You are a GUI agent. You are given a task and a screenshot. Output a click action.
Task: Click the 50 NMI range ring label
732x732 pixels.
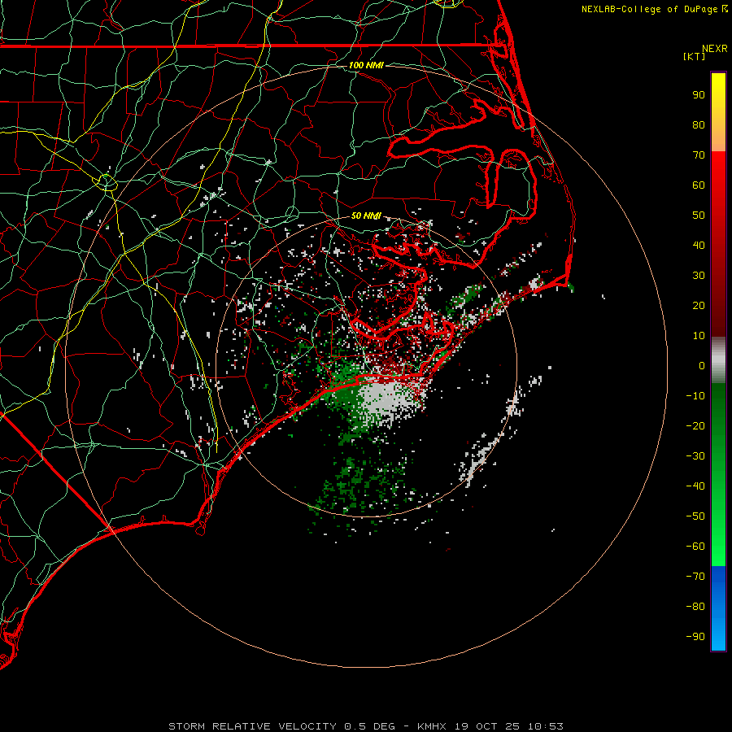(366, 216)
